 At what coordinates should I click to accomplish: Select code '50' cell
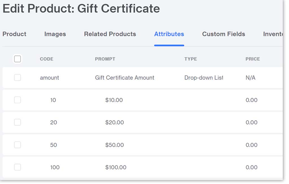[53, 145]
